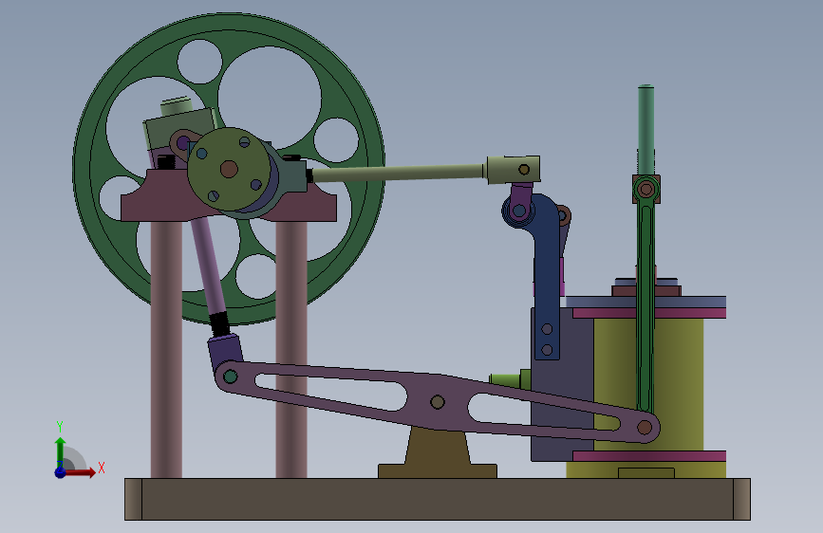The width and height of the screenshot is (823, 533).
Task: Click the blue Z axis ball of the triad
Action: click(x=60, y=472)
